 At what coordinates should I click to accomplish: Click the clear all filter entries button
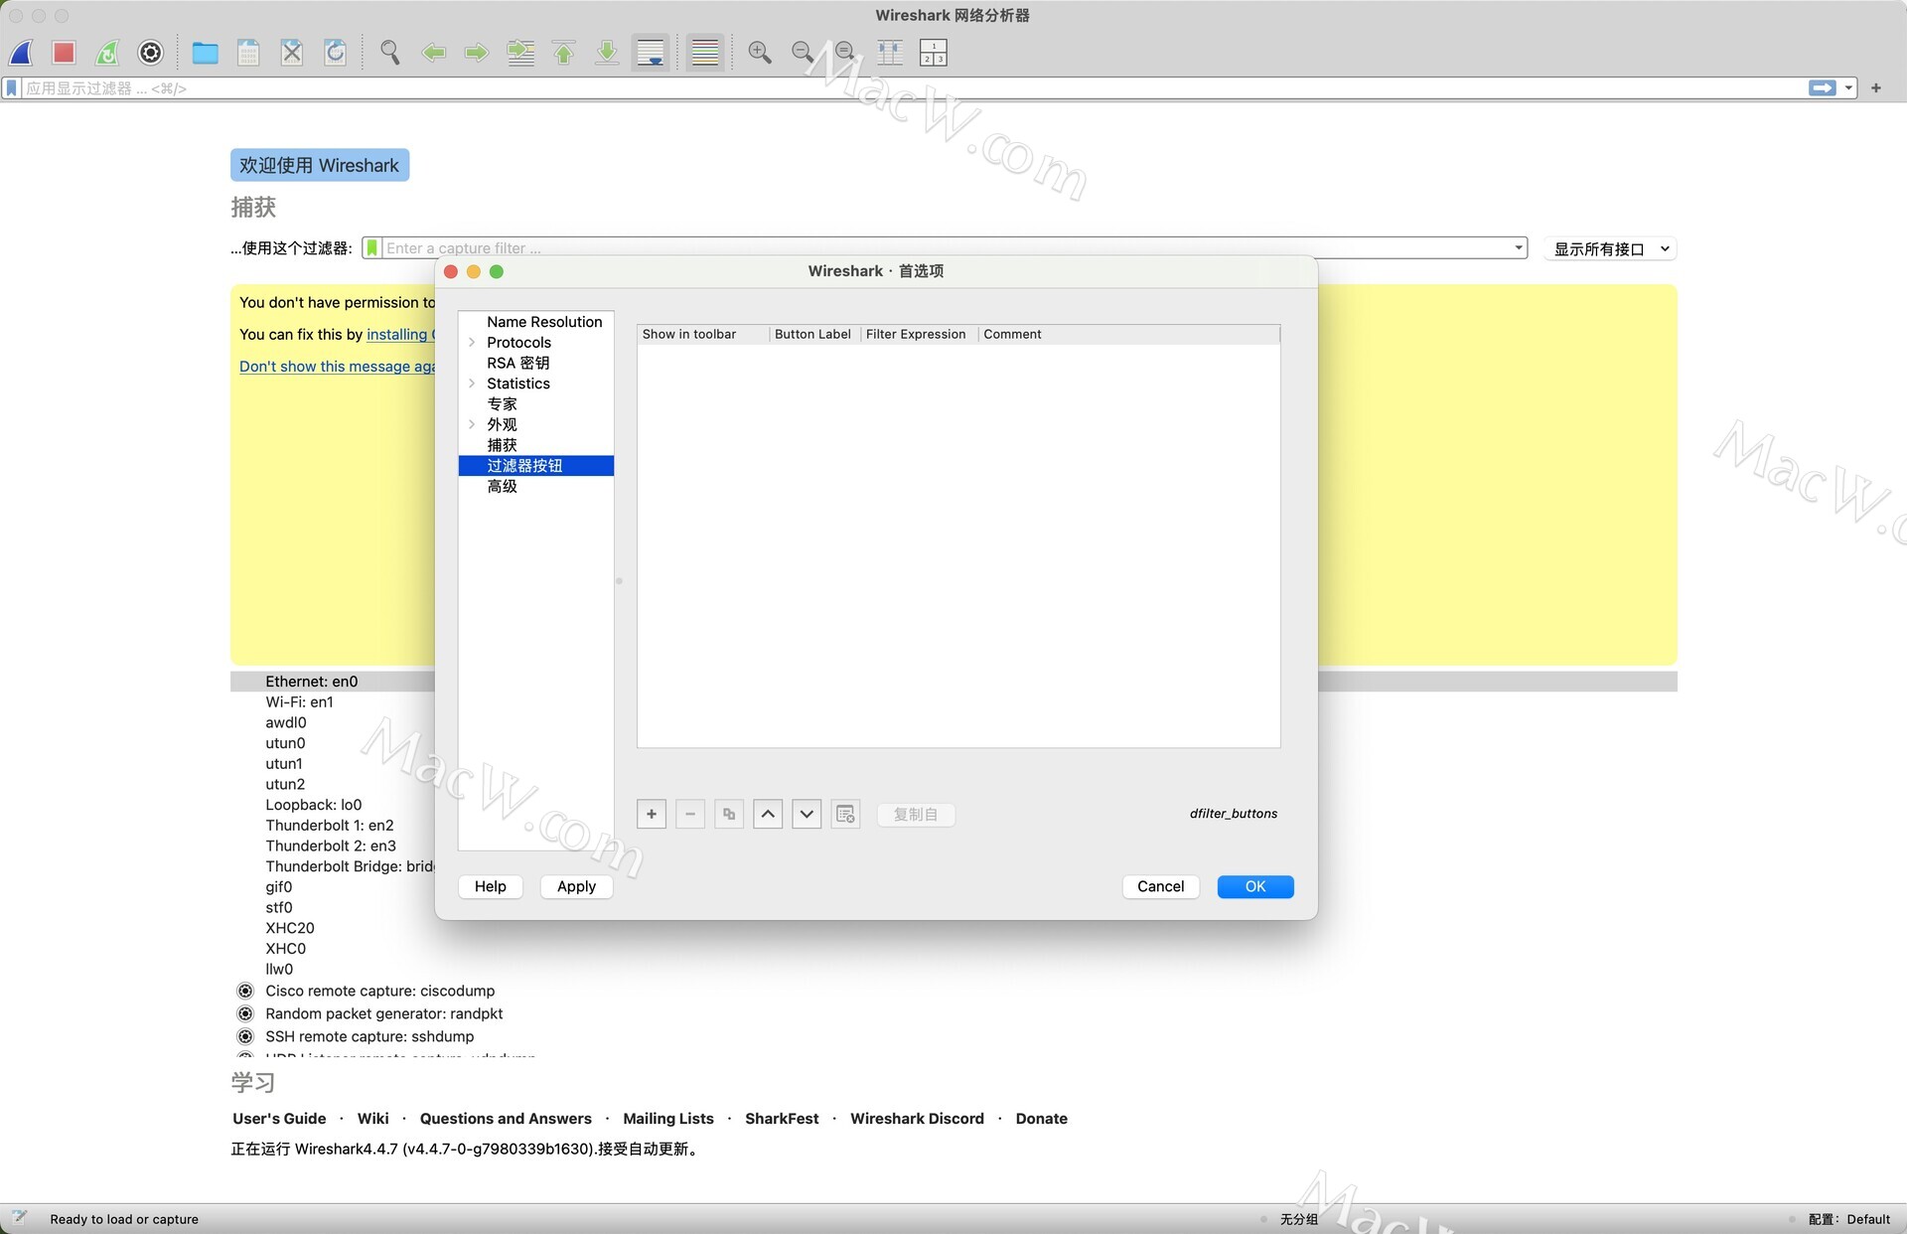pos(845,814)
